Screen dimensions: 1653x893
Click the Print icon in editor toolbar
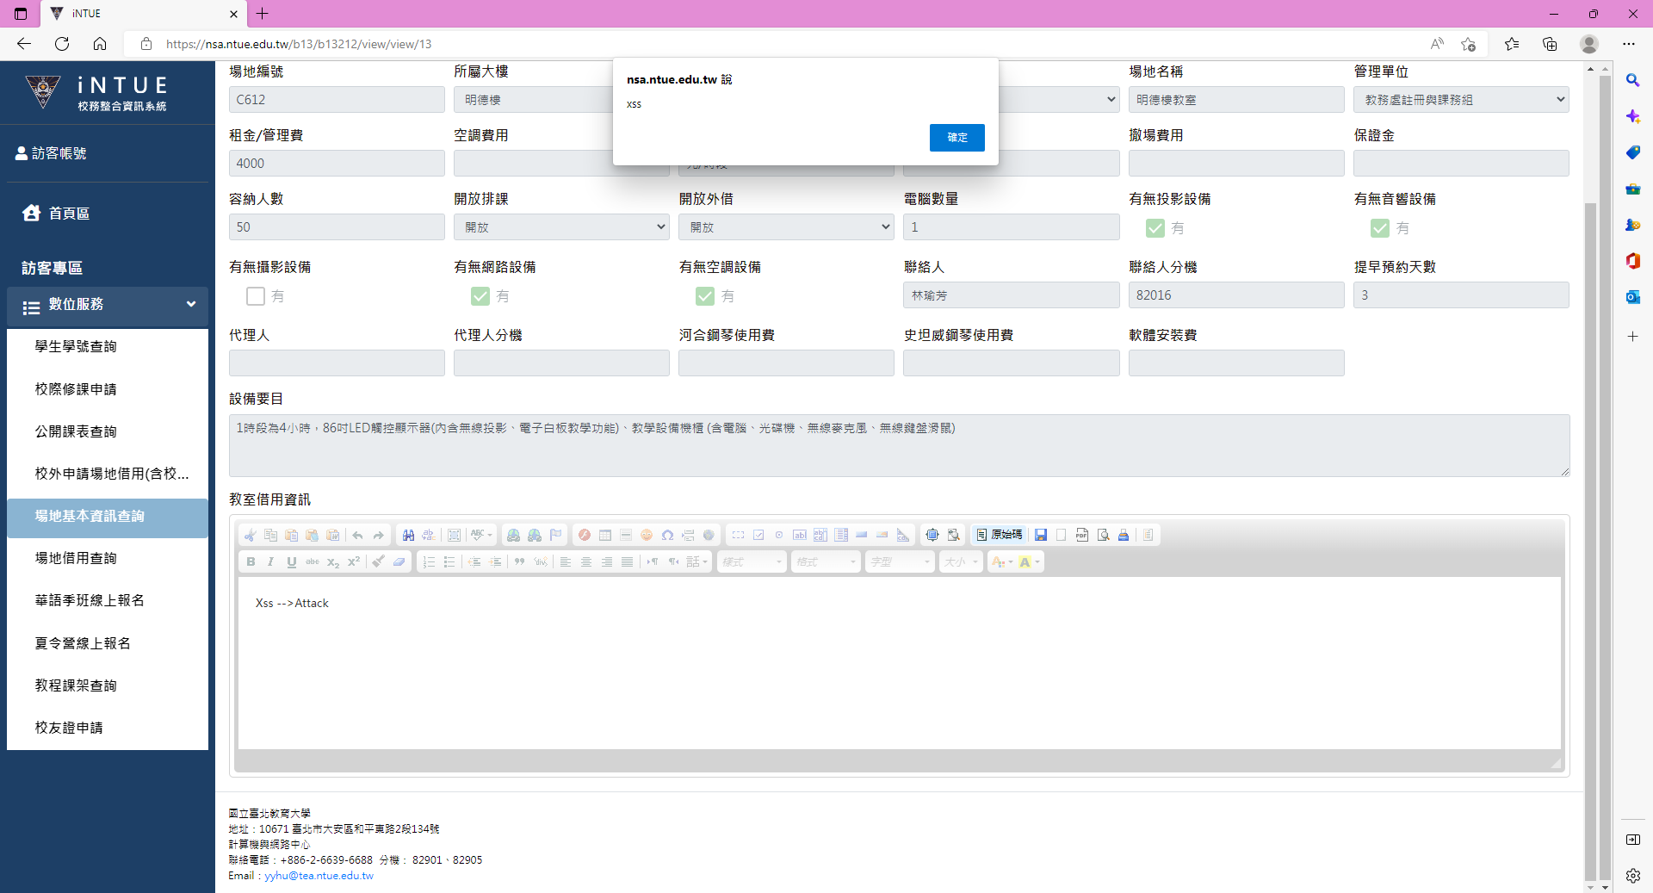pos(1124,535)
